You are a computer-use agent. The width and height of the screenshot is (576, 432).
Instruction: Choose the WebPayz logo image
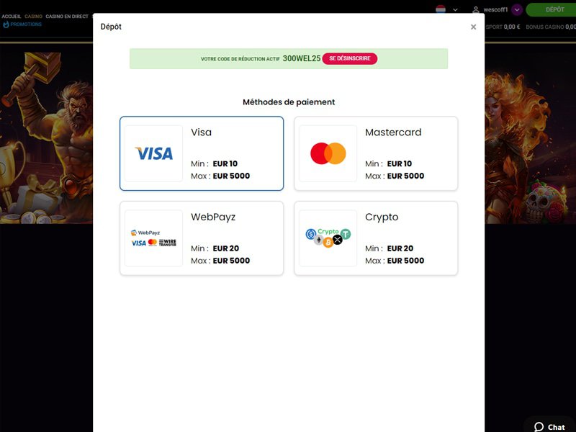tap(153, 238)
